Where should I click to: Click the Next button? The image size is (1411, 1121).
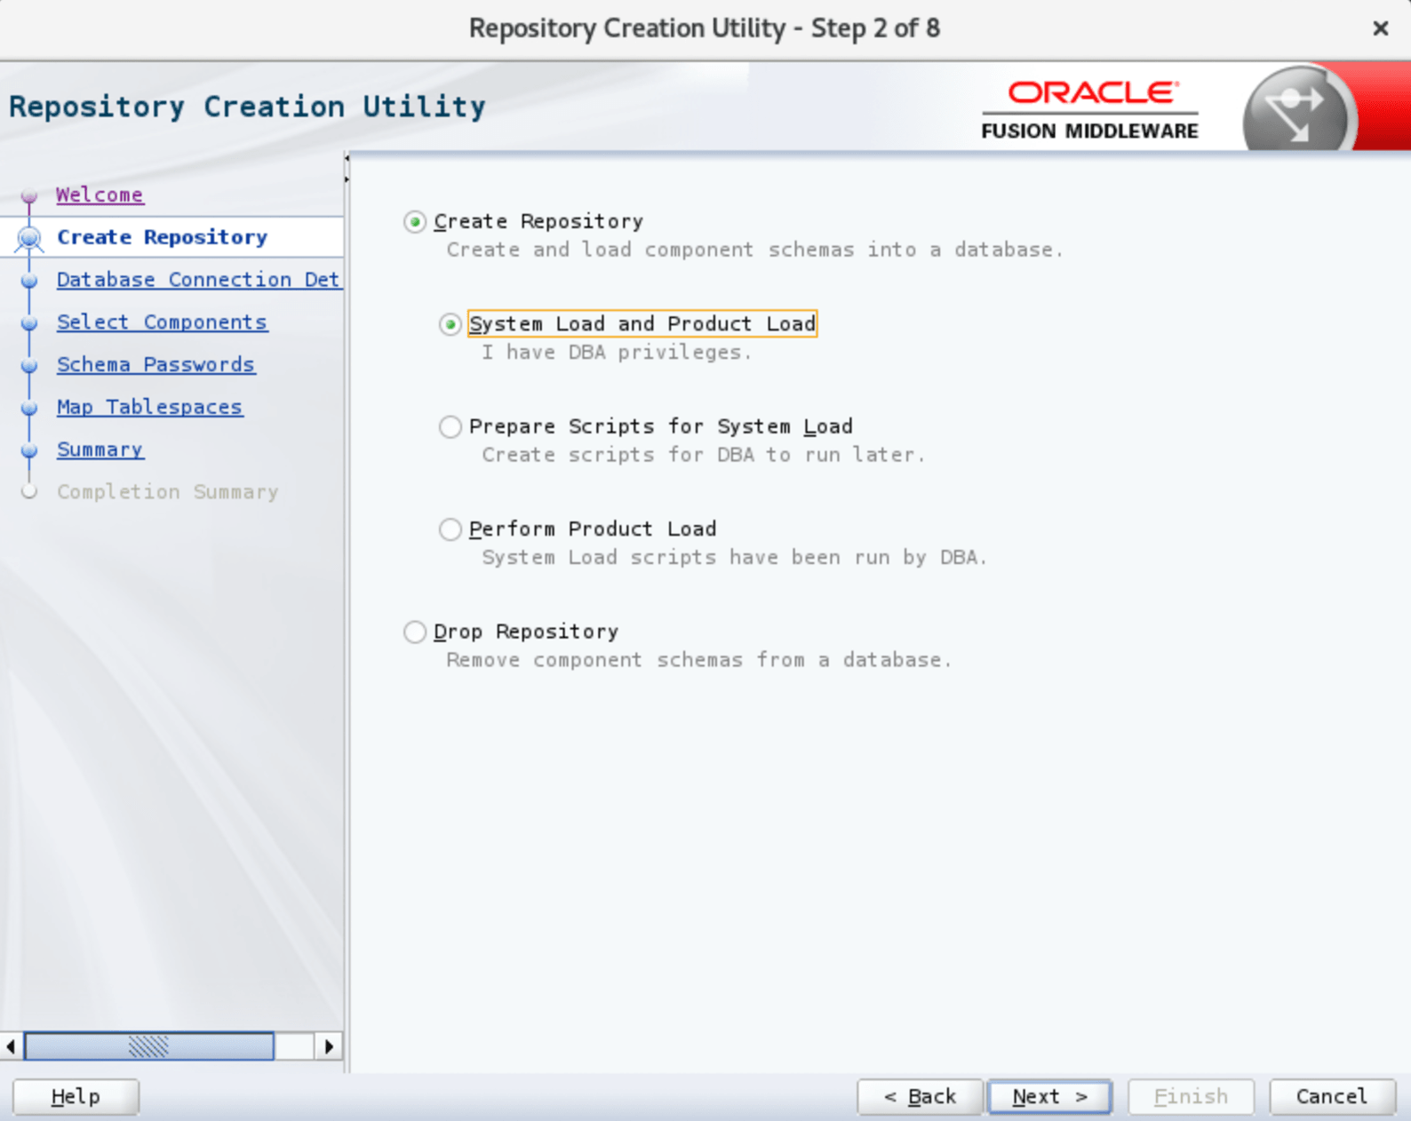click(1049, 1097)
